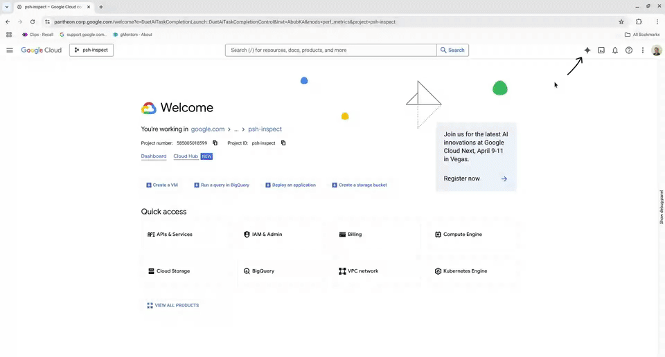
Task: Reload the page
Action: coord(33,21)
